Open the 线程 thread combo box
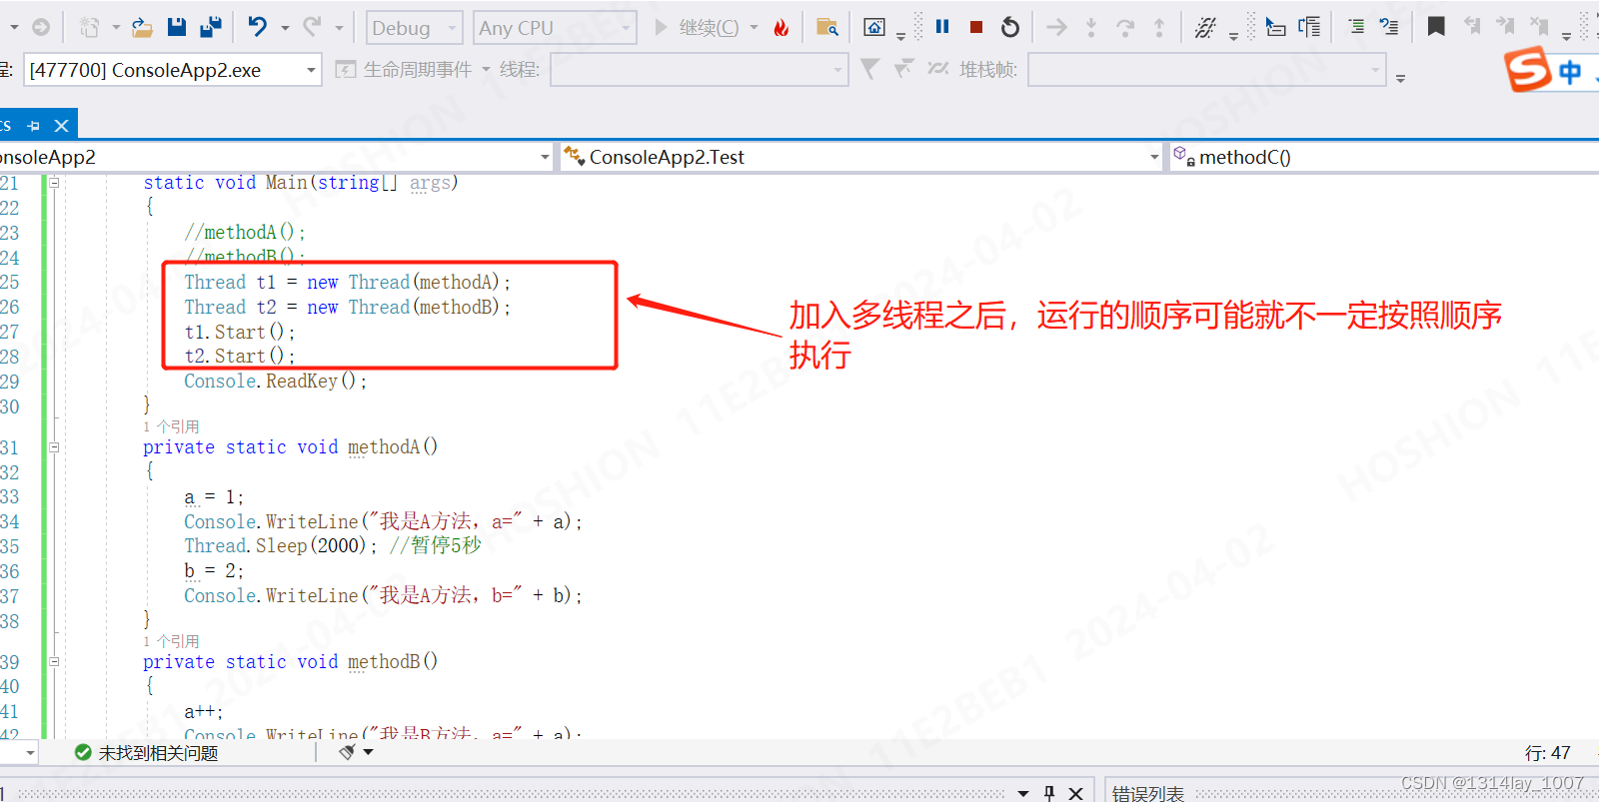This screenshot has height=802, width=1599. (x=699, y=70)
